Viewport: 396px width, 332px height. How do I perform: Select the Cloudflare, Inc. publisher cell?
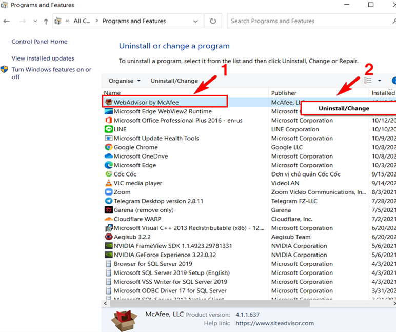click(x=292, y=219)
